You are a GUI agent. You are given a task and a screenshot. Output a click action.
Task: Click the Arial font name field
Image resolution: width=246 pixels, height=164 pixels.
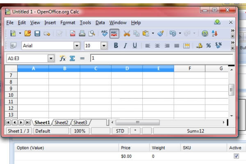[48, 46]
